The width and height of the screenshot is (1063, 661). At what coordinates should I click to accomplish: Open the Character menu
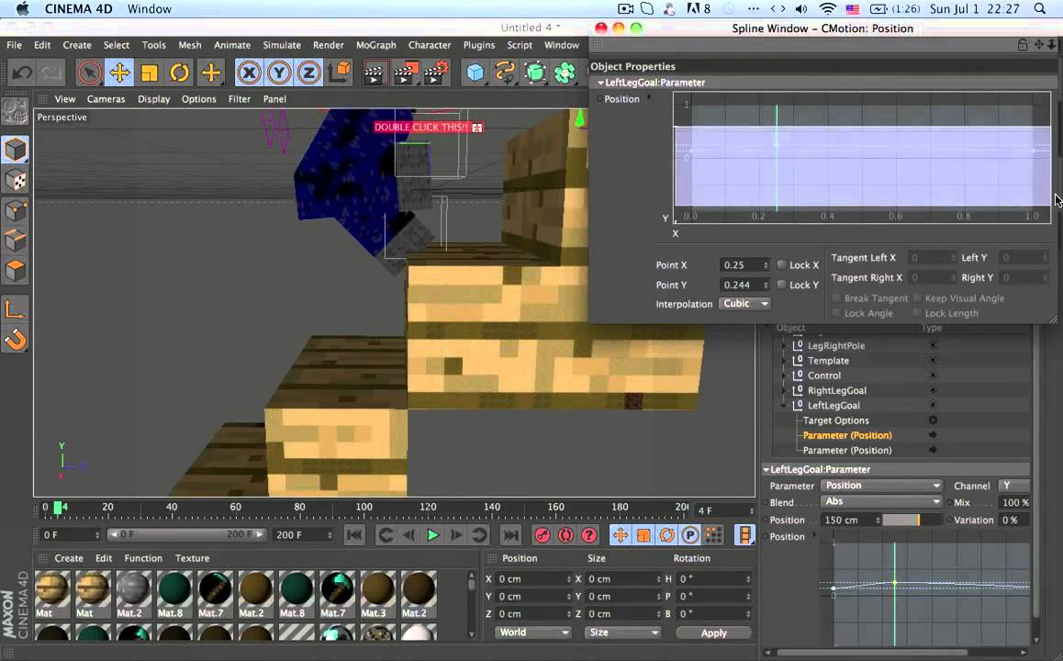429,45
